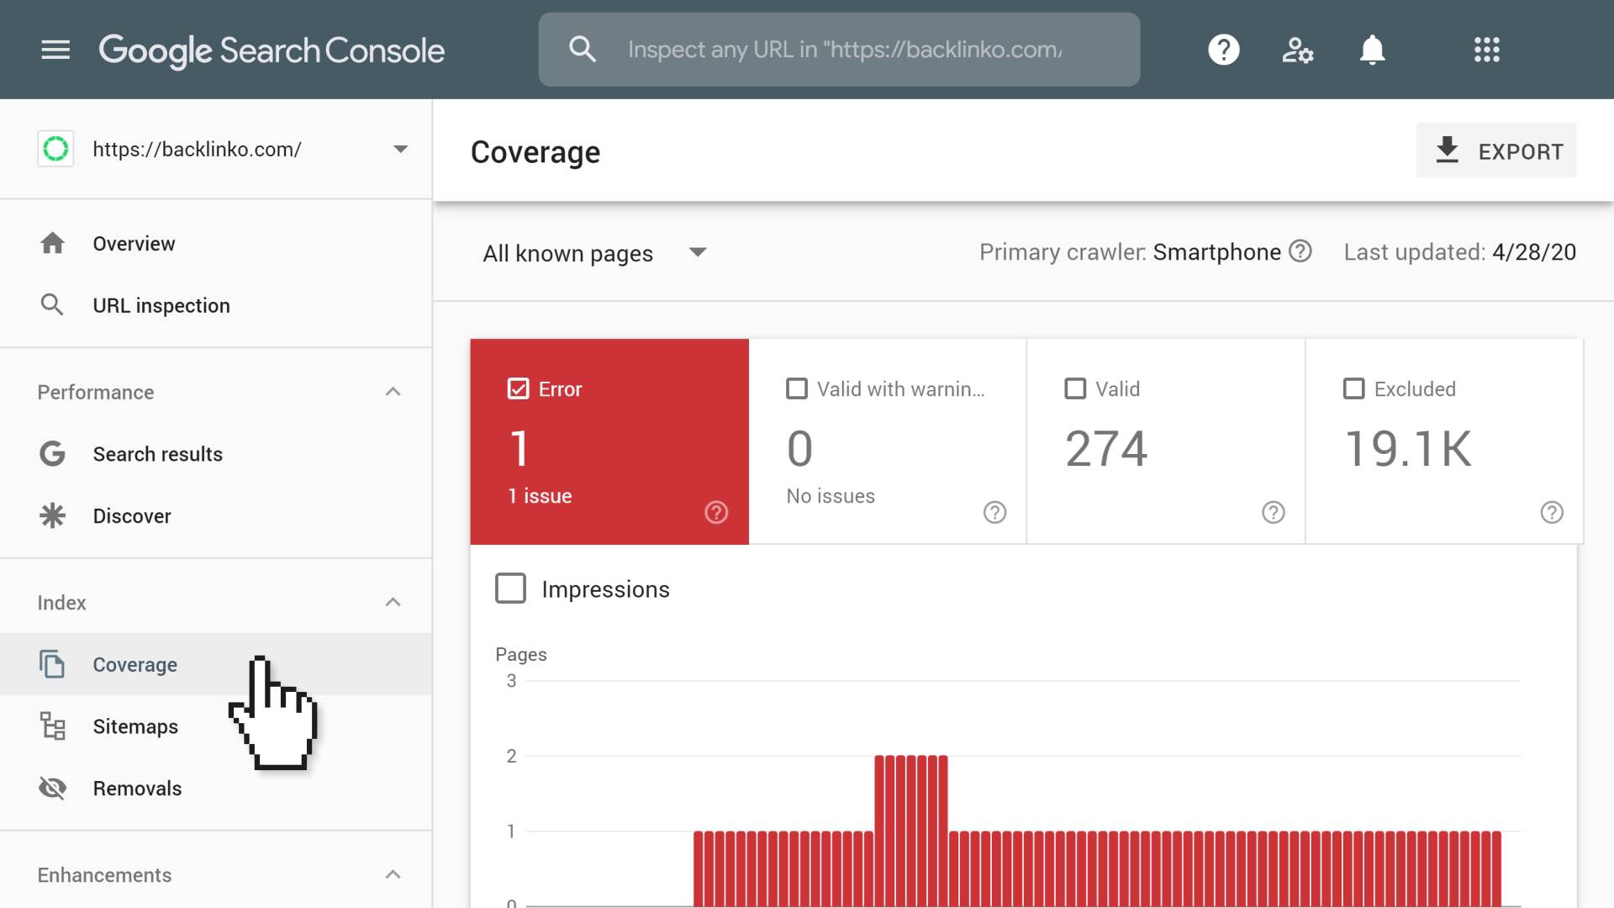The width and height of the screenshot is (1614, 908).
Task: Click the Discover asterisk icon
Action: pyautogui.click(x=52, y=515)
